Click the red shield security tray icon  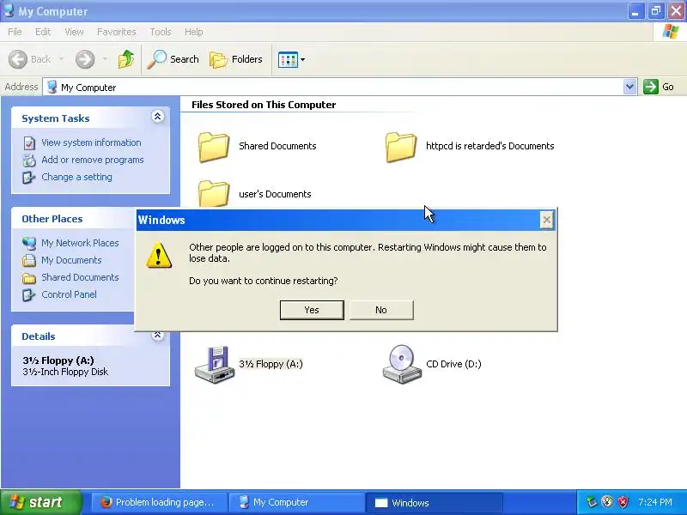(x=623, y=502)
